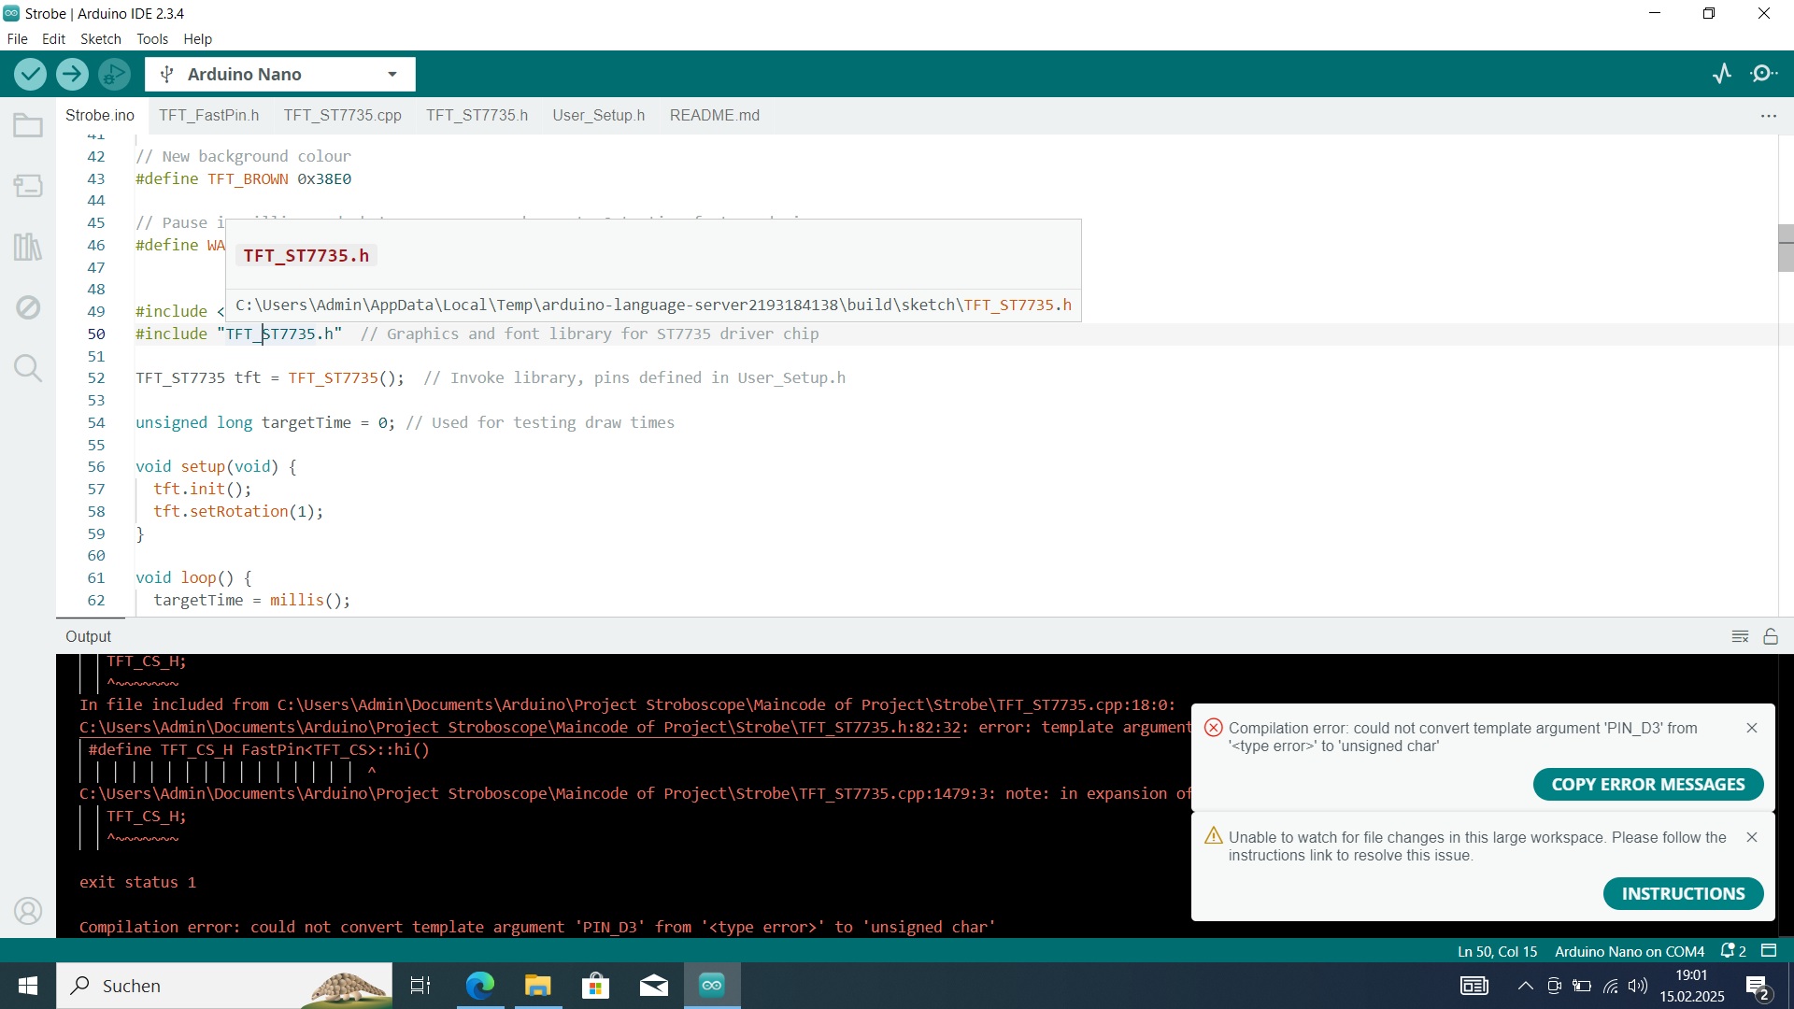The height and width of the screenshot is (1009, 1794).
Task: Toggle the output scroll lock icon
Action: (1771, 636)
